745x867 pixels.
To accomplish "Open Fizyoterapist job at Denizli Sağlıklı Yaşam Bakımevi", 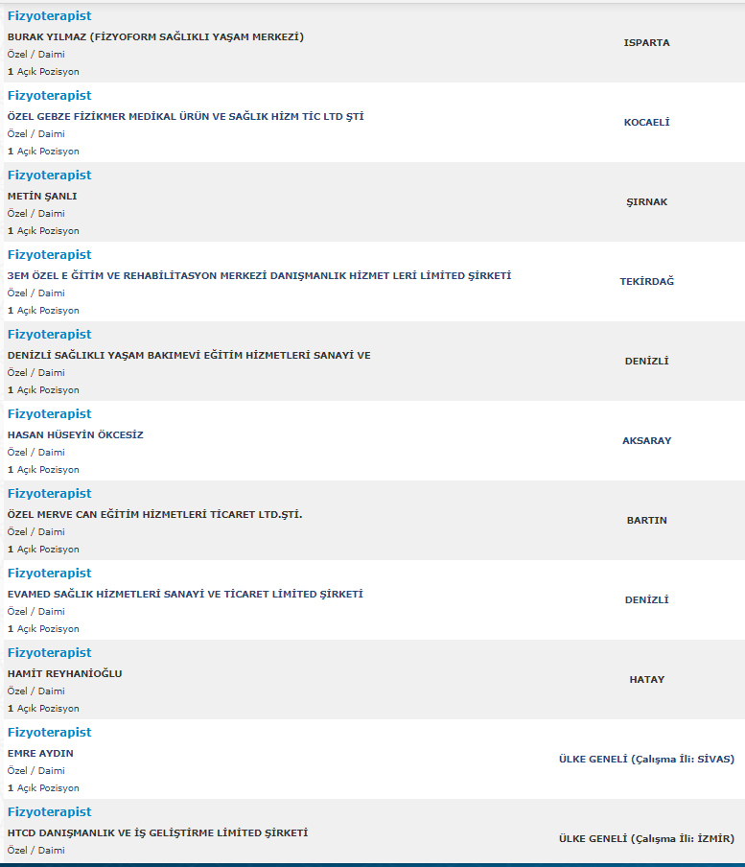I will click(49, 335).
